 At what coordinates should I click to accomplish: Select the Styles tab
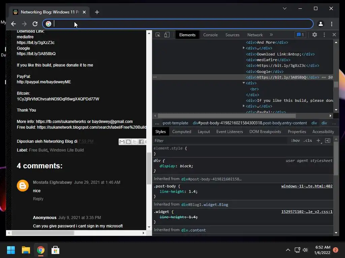coord(160,132)
